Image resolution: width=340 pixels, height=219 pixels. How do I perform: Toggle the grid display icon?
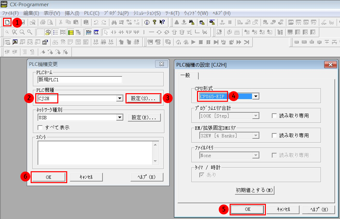tap(40, 32)
